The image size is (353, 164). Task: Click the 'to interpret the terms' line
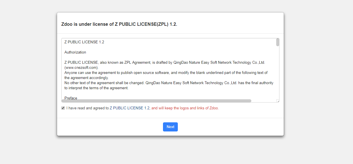pos(97,88)
